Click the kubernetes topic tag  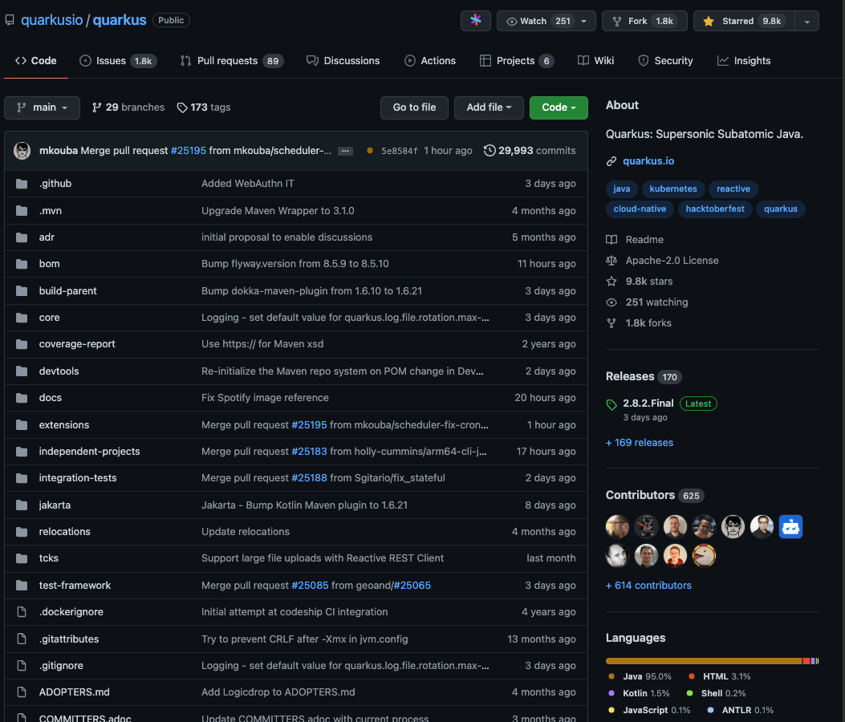click(x=673, y=189)
